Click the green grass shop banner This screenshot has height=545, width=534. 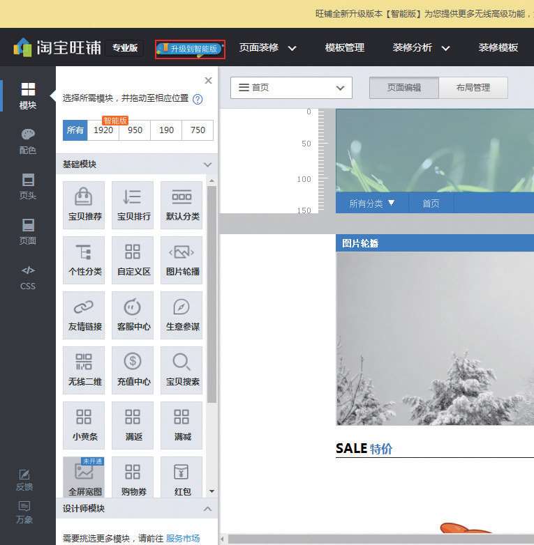435,150
